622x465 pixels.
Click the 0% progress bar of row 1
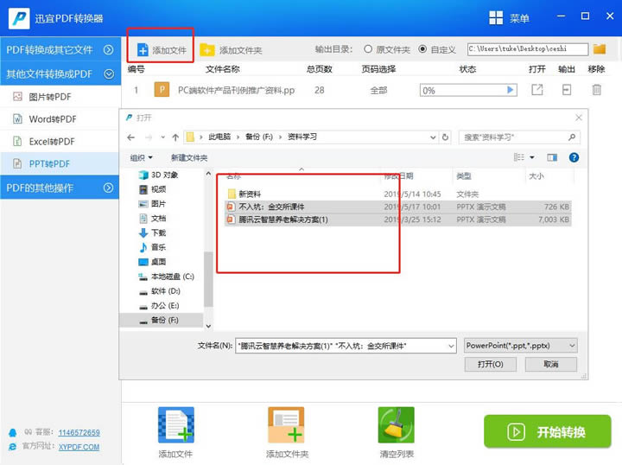point(468,90)
